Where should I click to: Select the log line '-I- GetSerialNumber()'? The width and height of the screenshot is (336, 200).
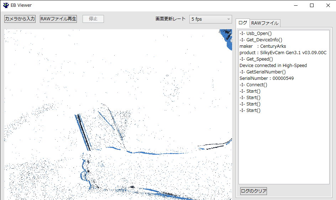(x=263, y=72)
